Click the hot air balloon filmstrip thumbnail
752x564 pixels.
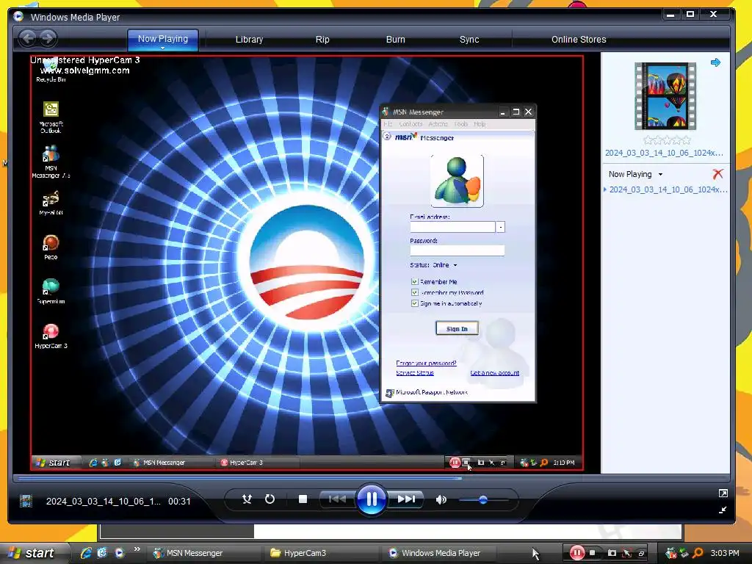(665, 96)
